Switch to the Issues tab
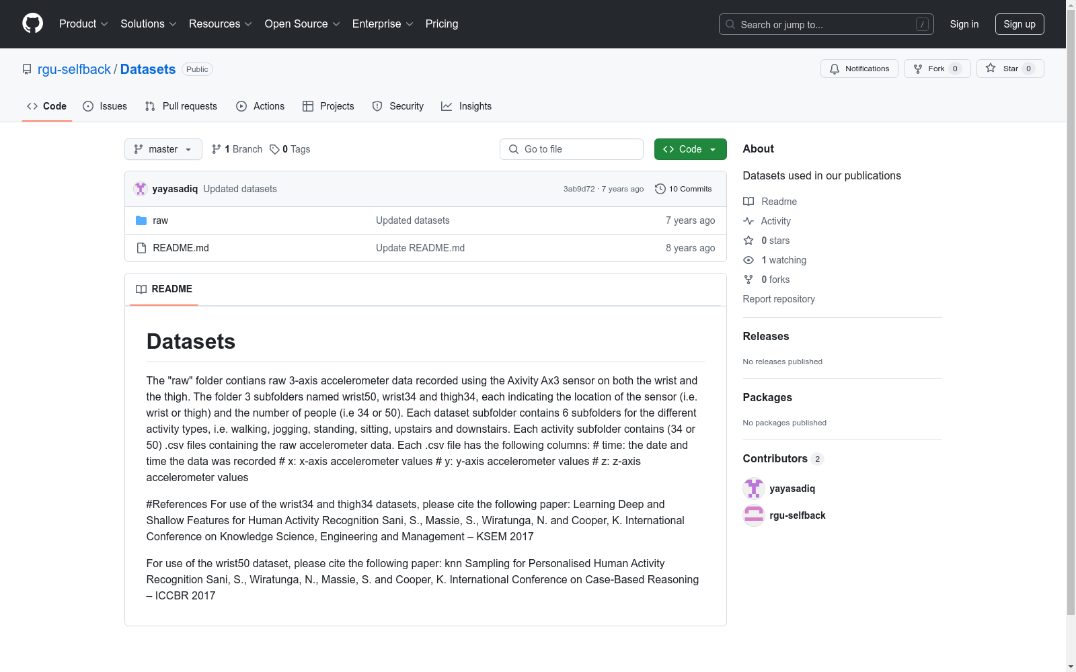Image resolution: width=1076 pixels, height=672 pixels. coord(105,106)
